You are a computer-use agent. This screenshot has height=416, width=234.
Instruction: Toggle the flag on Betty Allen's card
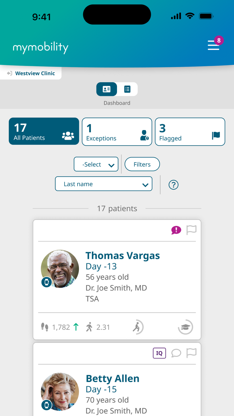pos(192,353)
